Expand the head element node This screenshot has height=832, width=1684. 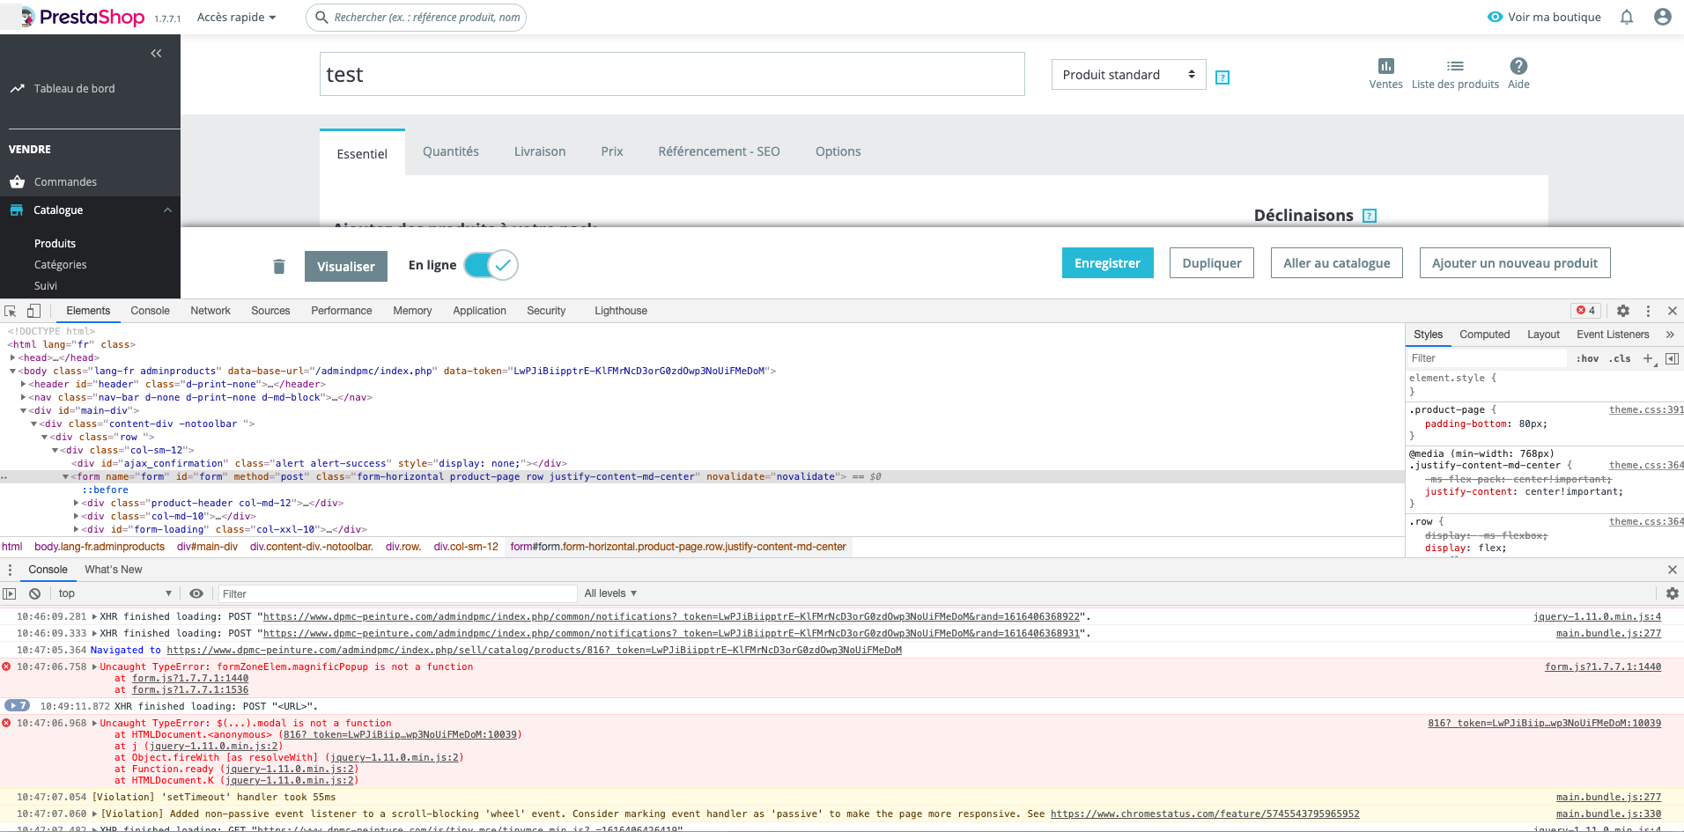[13, 358]
